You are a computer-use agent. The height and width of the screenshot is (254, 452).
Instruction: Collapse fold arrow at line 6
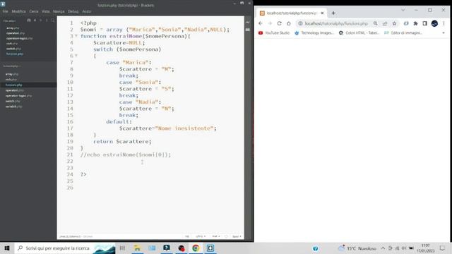(x=76, y=56)
